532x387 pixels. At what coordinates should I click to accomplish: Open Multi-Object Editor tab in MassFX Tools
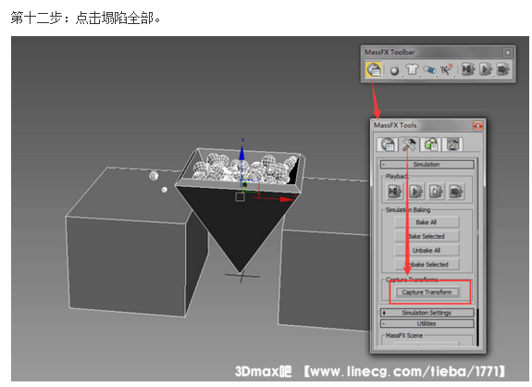click(431, 144)
